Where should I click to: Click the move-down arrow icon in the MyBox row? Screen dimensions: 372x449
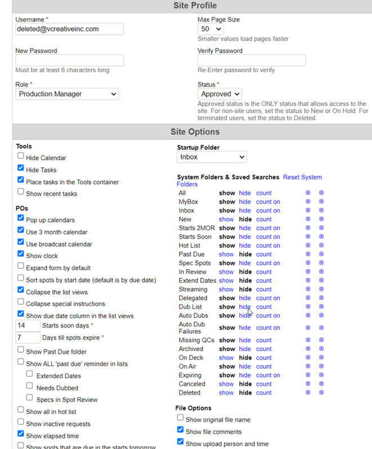[x=308, y=202]
